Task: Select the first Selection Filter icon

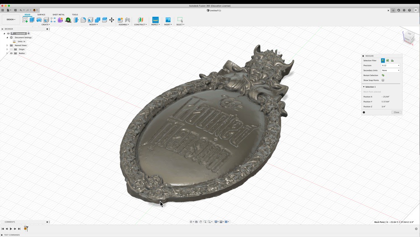Action: (x=383, y=60)
